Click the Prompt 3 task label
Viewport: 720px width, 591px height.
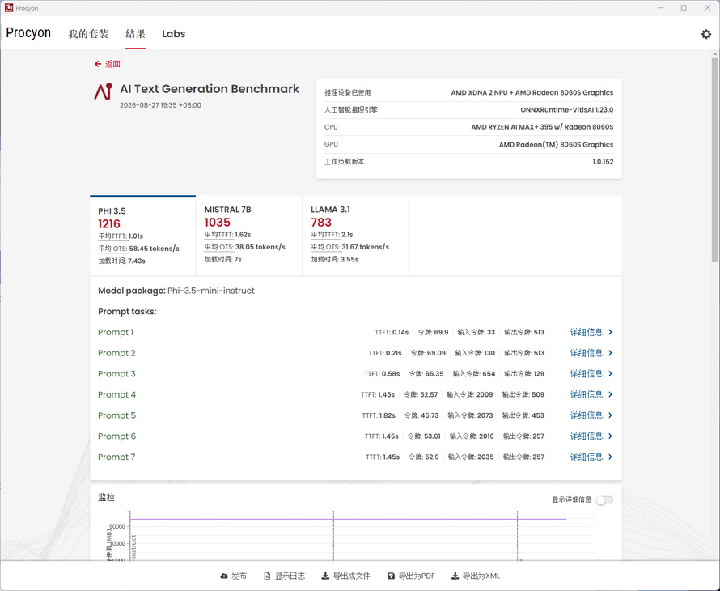pos(116,374)
